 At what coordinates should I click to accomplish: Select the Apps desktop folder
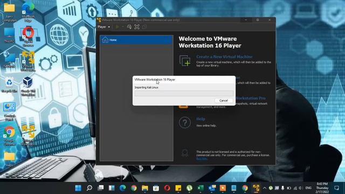(x=9, y=159)
